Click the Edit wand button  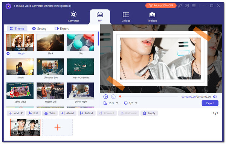point(33,113)
